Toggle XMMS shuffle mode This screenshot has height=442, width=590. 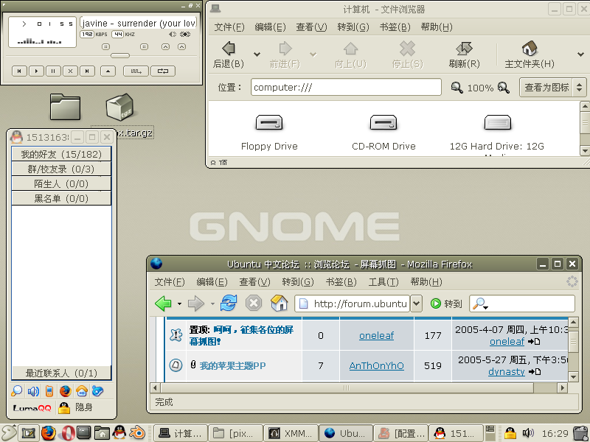point(136,71)
